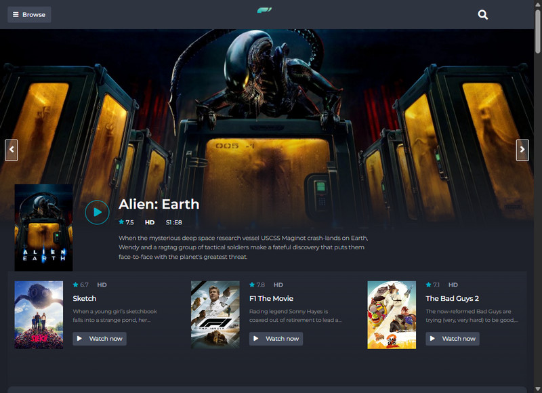Screen dimensions: 542x393
Task: Click the scrollbar up arrow
Action: [538, 3]
